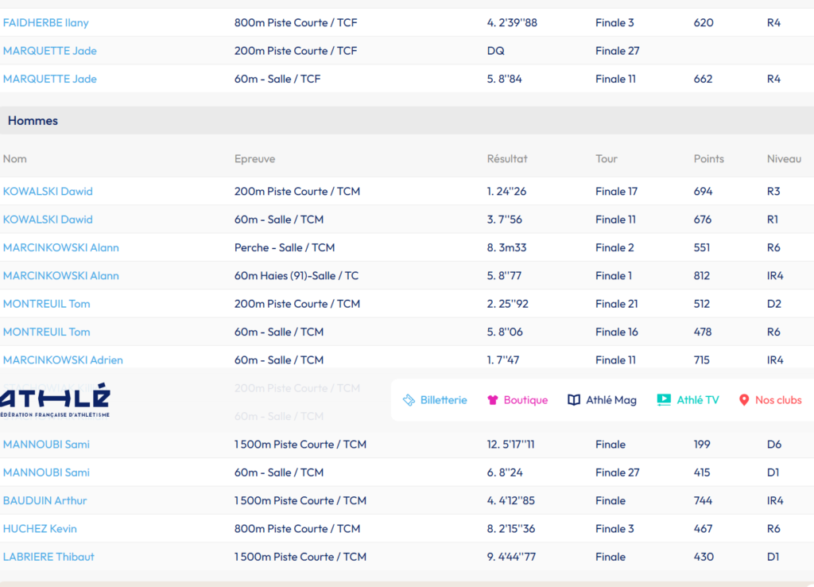The width and height of the screenshot is (814, 587).
Task: Click the Athlé federation logo
Action: [55, 402]
